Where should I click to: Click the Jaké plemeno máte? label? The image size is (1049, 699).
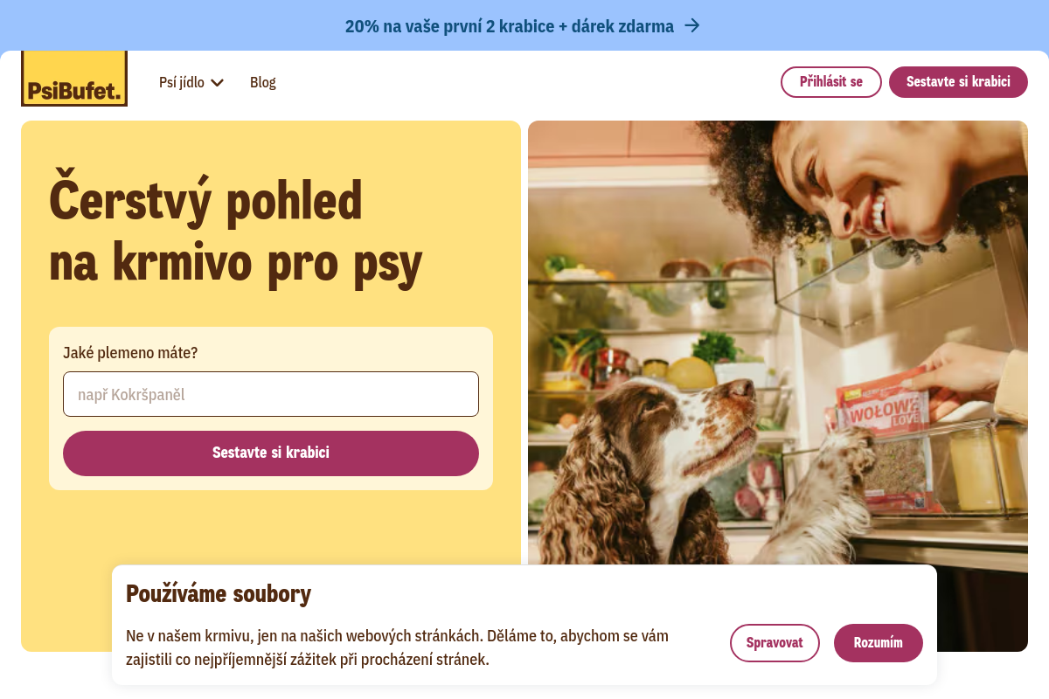pyautogui.click(x=130, y=353)
